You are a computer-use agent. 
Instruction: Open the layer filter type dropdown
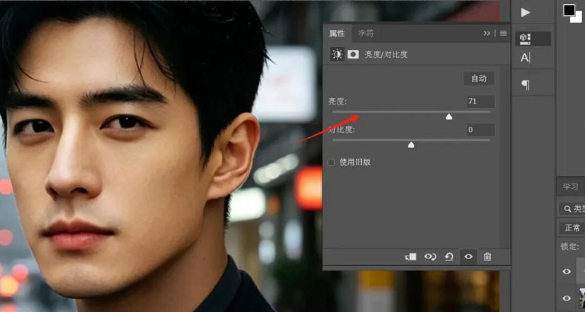click(572, 209)
